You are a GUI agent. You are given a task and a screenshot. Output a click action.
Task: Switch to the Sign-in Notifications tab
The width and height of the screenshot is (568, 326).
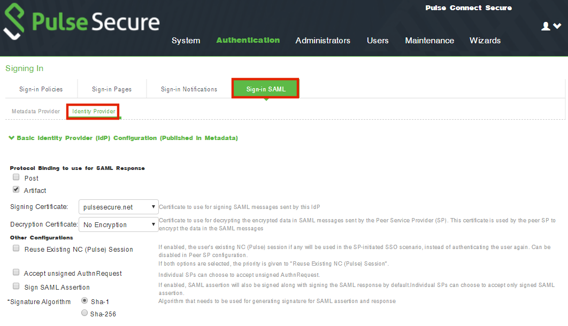click(x=189, y=89)
